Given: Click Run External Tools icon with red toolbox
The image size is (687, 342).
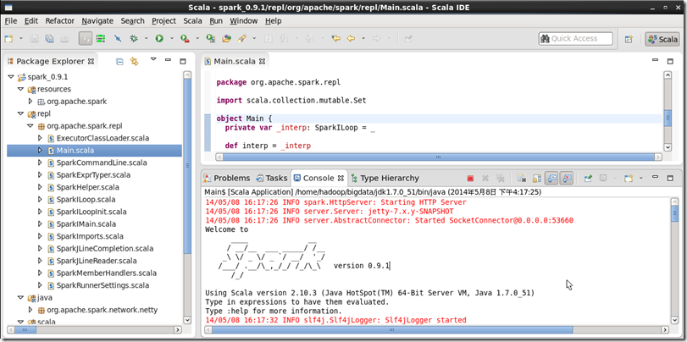Looking at the screenshot, I should (185, 39).
